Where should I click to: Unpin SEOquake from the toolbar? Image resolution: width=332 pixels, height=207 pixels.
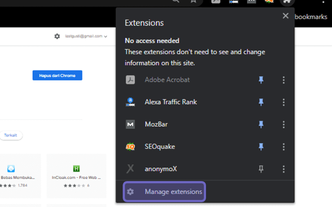pyautogui.click(x=261, y=147)
